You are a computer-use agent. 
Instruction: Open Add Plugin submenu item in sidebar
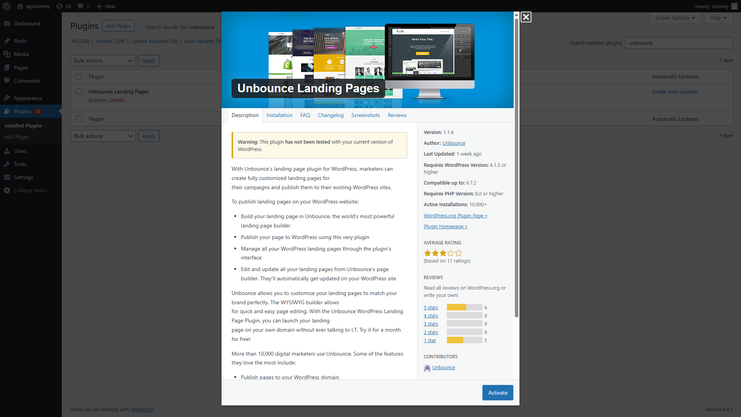click(17, 137)
